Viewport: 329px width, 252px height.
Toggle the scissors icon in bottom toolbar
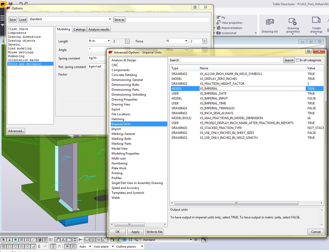pos(63,240)
